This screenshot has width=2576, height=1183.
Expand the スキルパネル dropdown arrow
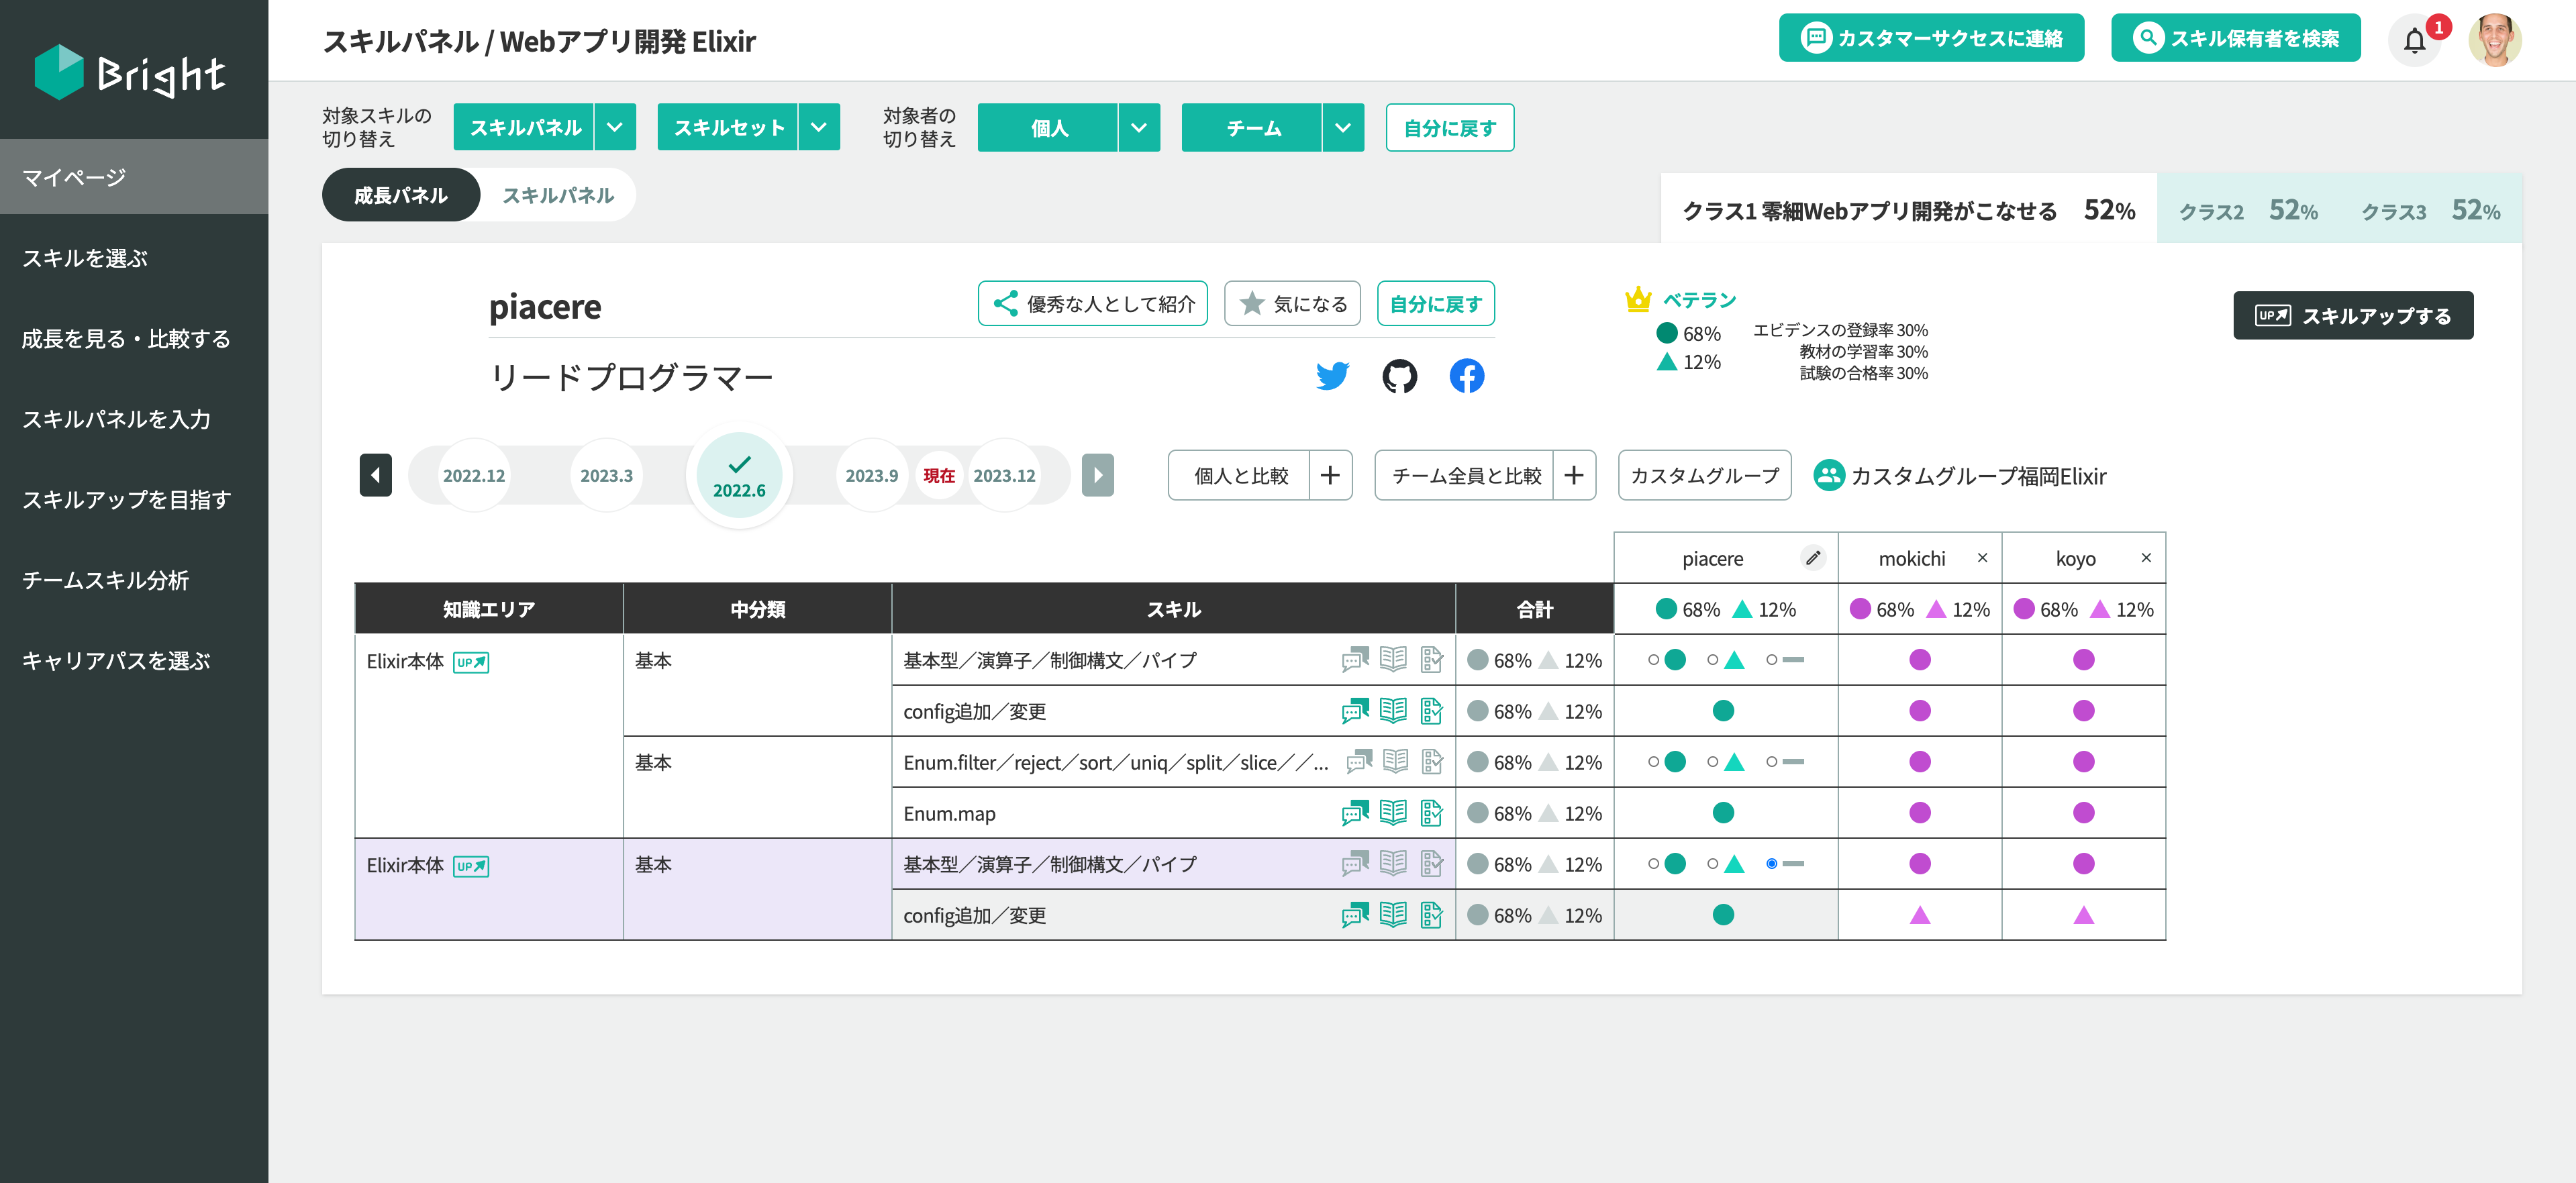615,128
